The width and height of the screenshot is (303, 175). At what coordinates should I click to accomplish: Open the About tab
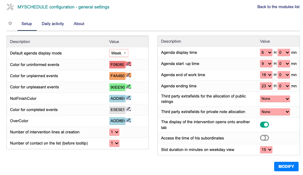79,24
